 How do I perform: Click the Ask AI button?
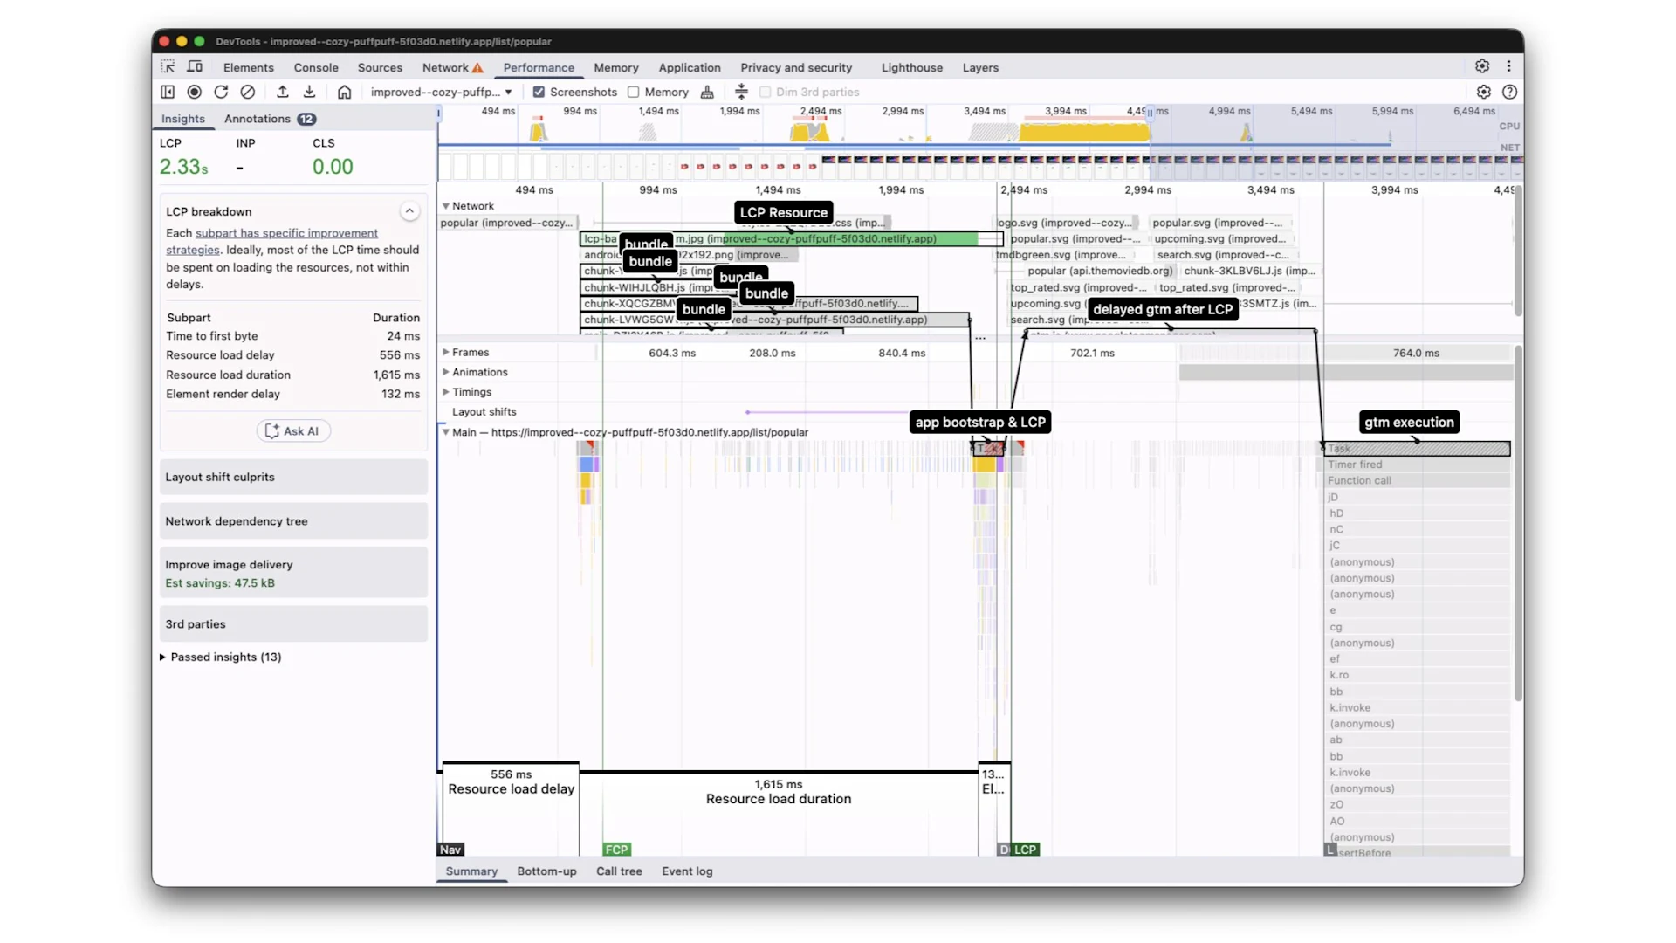pyautogui.click(x=293, y=430)
